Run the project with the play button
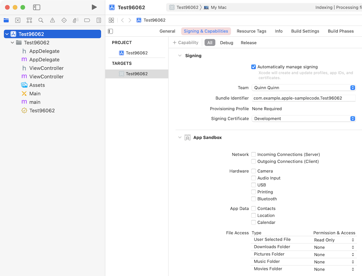The image size is (362, 276). coord(94,7)
